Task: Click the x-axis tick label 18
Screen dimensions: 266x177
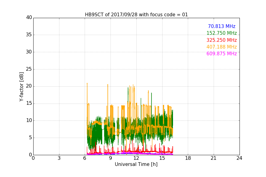Action: (x=188, y=158)
